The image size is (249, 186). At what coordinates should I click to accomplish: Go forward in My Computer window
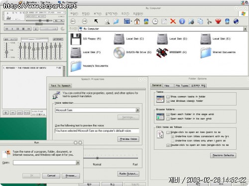[85, 21]
